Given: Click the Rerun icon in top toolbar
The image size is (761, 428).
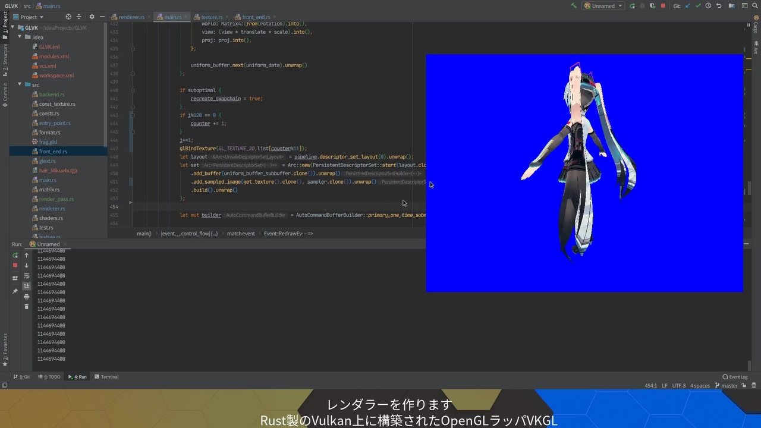Looking at the screenshot, I should pyautogui.click(x=632, y=6).
